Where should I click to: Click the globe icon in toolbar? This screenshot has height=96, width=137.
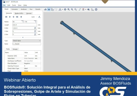[x=96, y=9]
